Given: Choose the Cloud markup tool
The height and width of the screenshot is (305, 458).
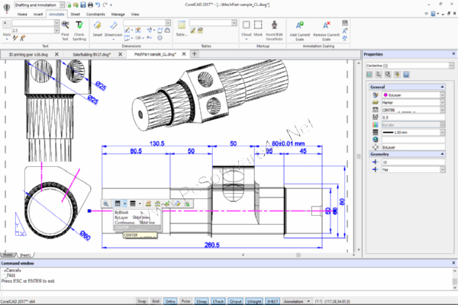Looking at the screenshot, I should (247, 25).
